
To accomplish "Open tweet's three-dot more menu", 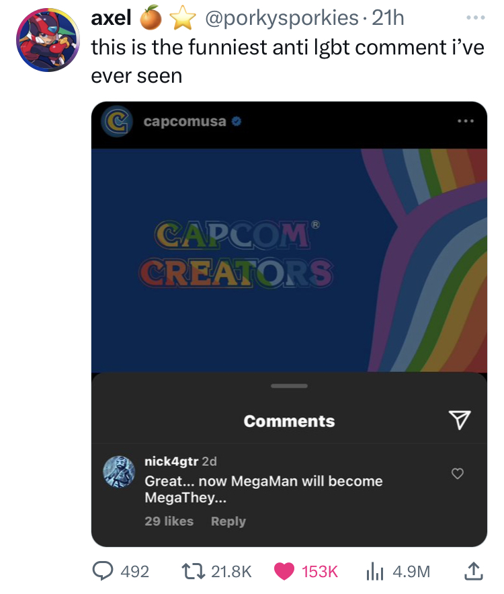I will 476,17.
